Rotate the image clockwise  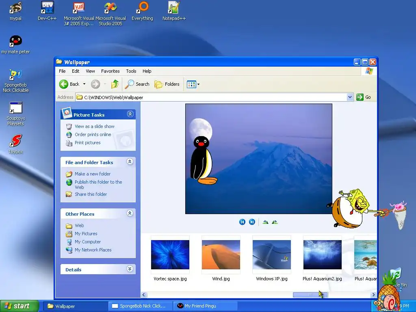265,222
